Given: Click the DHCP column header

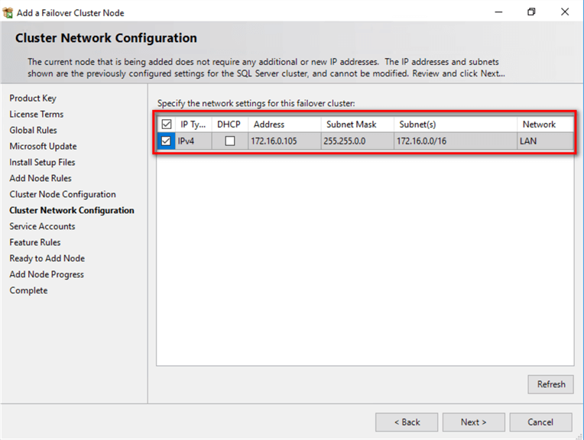Looking at the screenshot, I should pos(229,125).
